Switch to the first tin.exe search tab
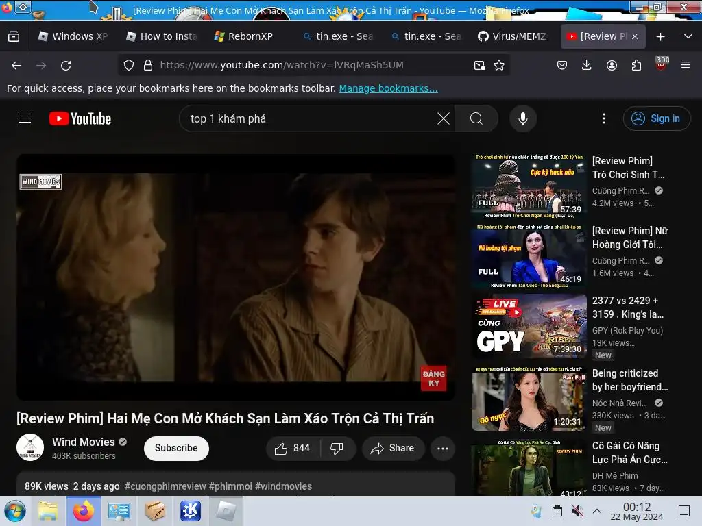The width and height of the screenshot is (702, 526). tap(339, 36)
